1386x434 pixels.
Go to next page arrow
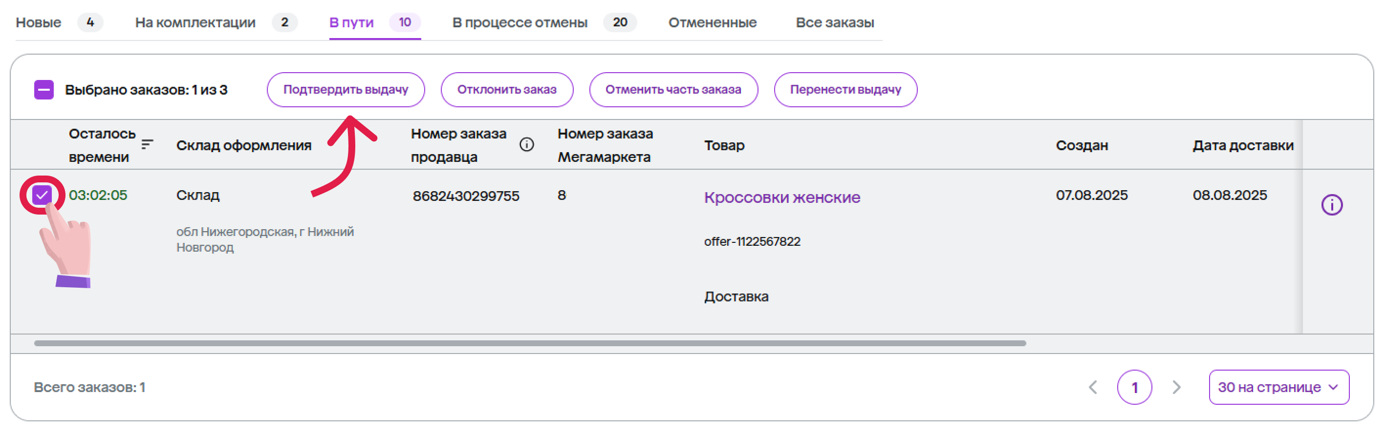click(x=1176, y=387)
